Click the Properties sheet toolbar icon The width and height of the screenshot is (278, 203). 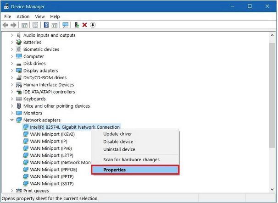tap(35, 25)
